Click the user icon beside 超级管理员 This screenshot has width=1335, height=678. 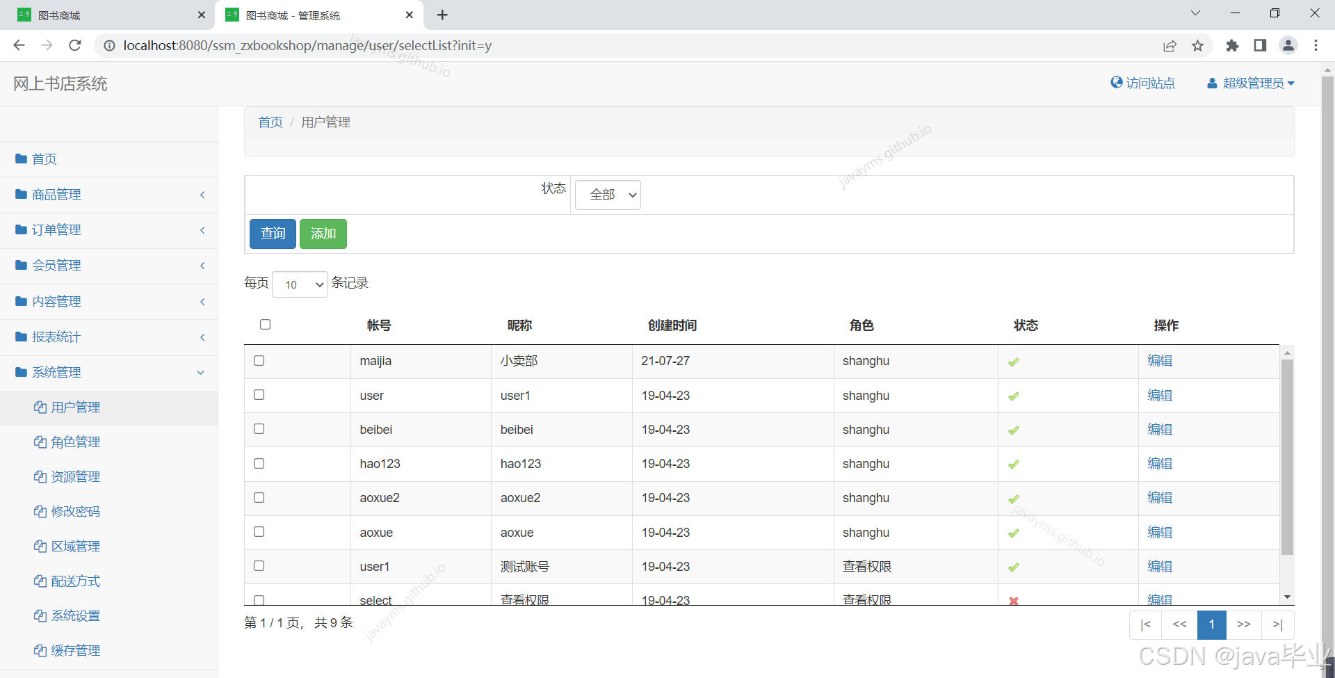[x=1212, y=83]
